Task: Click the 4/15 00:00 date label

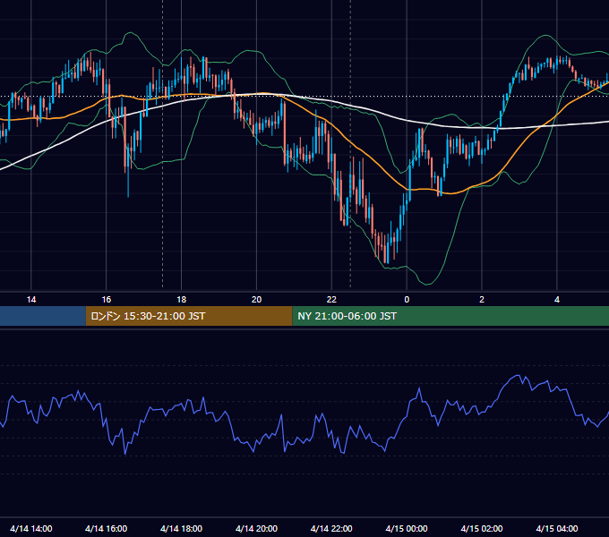Action: coord(407,528)
